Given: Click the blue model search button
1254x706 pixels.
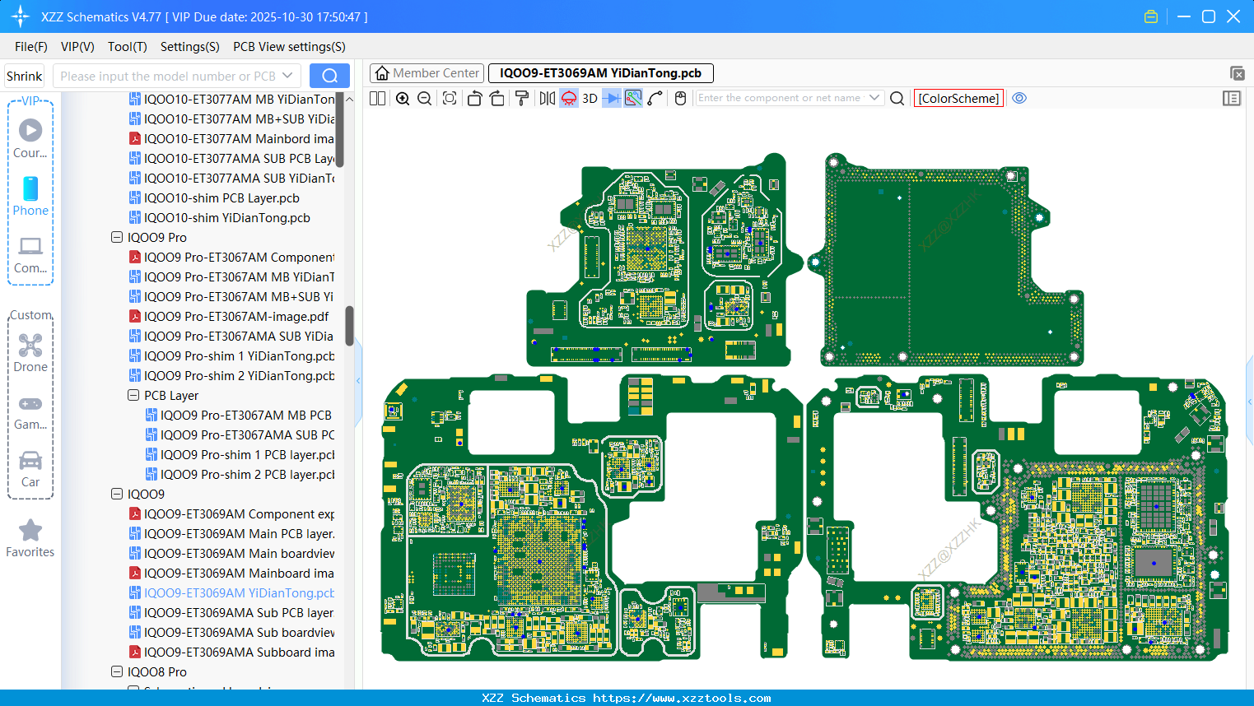Looking at the screenshot, I should (x=329, y=76).
